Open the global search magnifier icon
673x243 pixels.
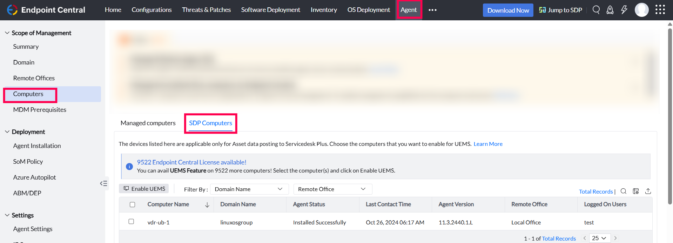[x=596, y=10]
